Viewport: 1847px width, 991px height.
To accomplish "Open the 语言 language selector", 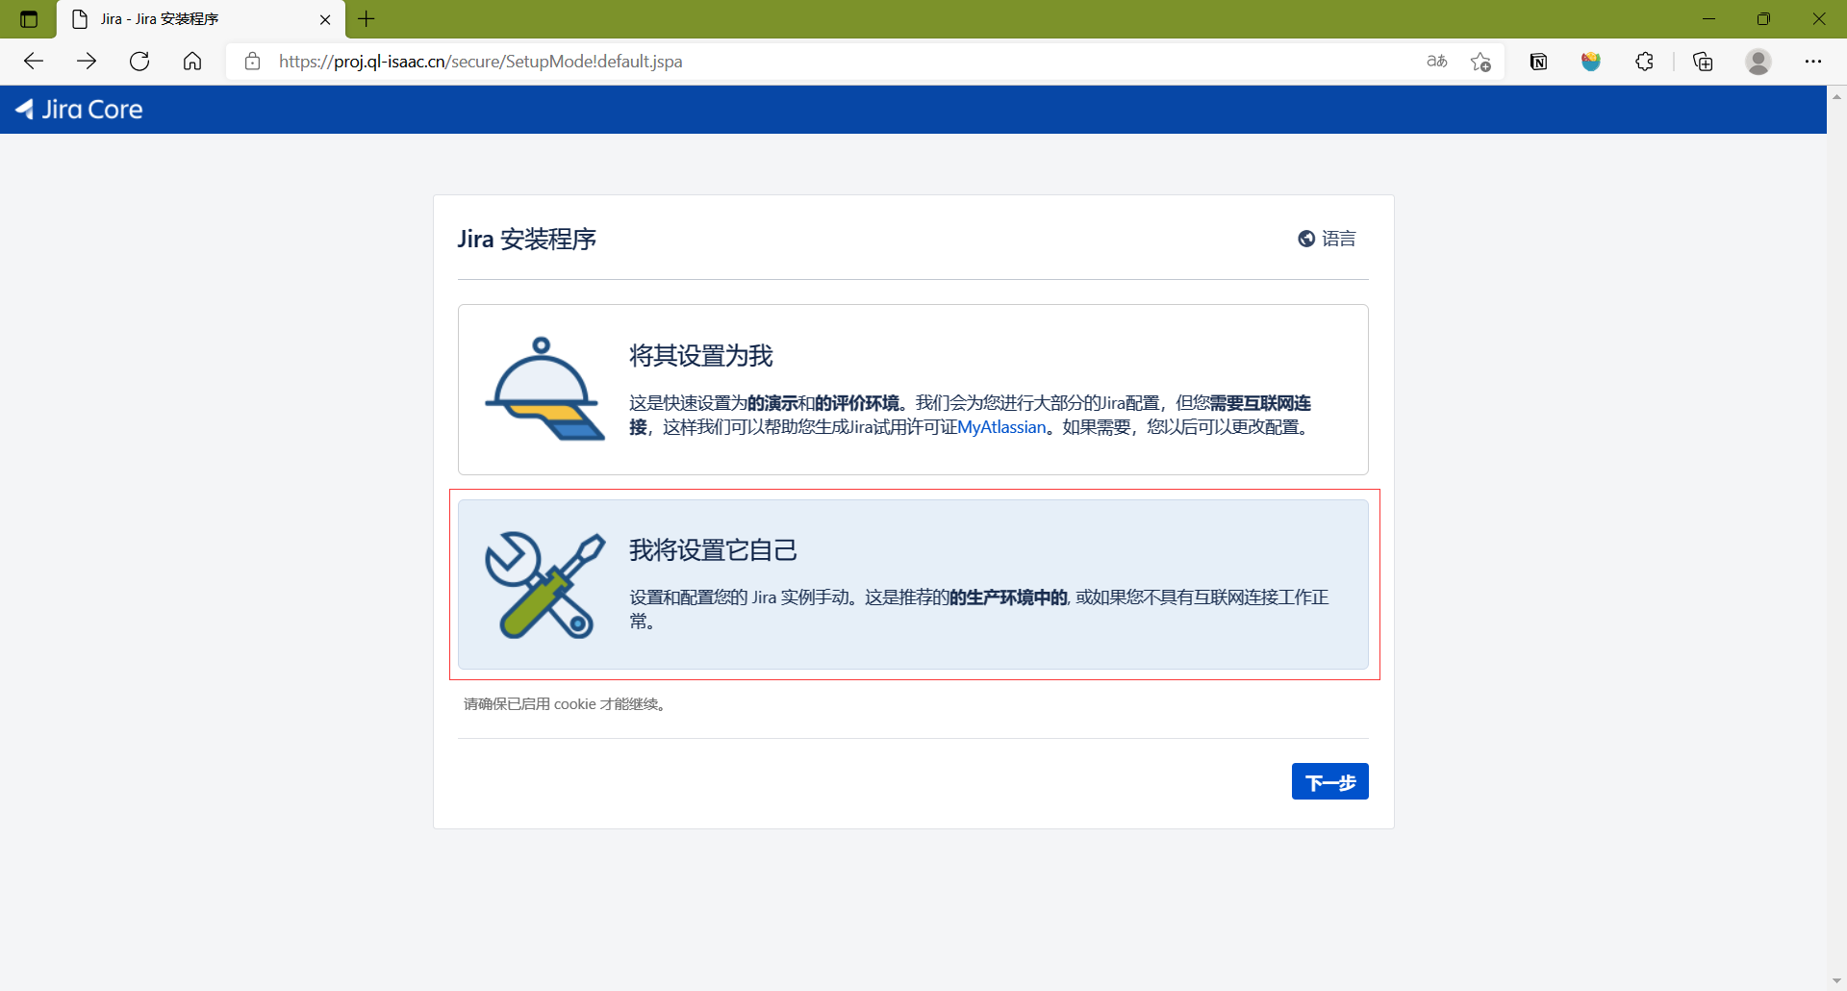I will coord(1339,238).
